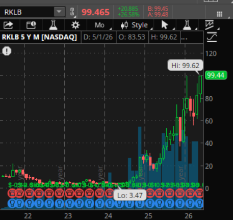Click the 24 year axis label
The width and height of the screenshot is (233, 220).
tap(108, 216)
